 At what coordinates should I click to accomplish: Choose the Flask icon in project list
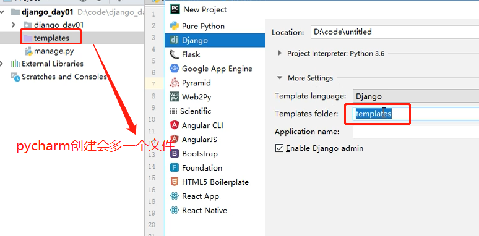tap(175, 54)
